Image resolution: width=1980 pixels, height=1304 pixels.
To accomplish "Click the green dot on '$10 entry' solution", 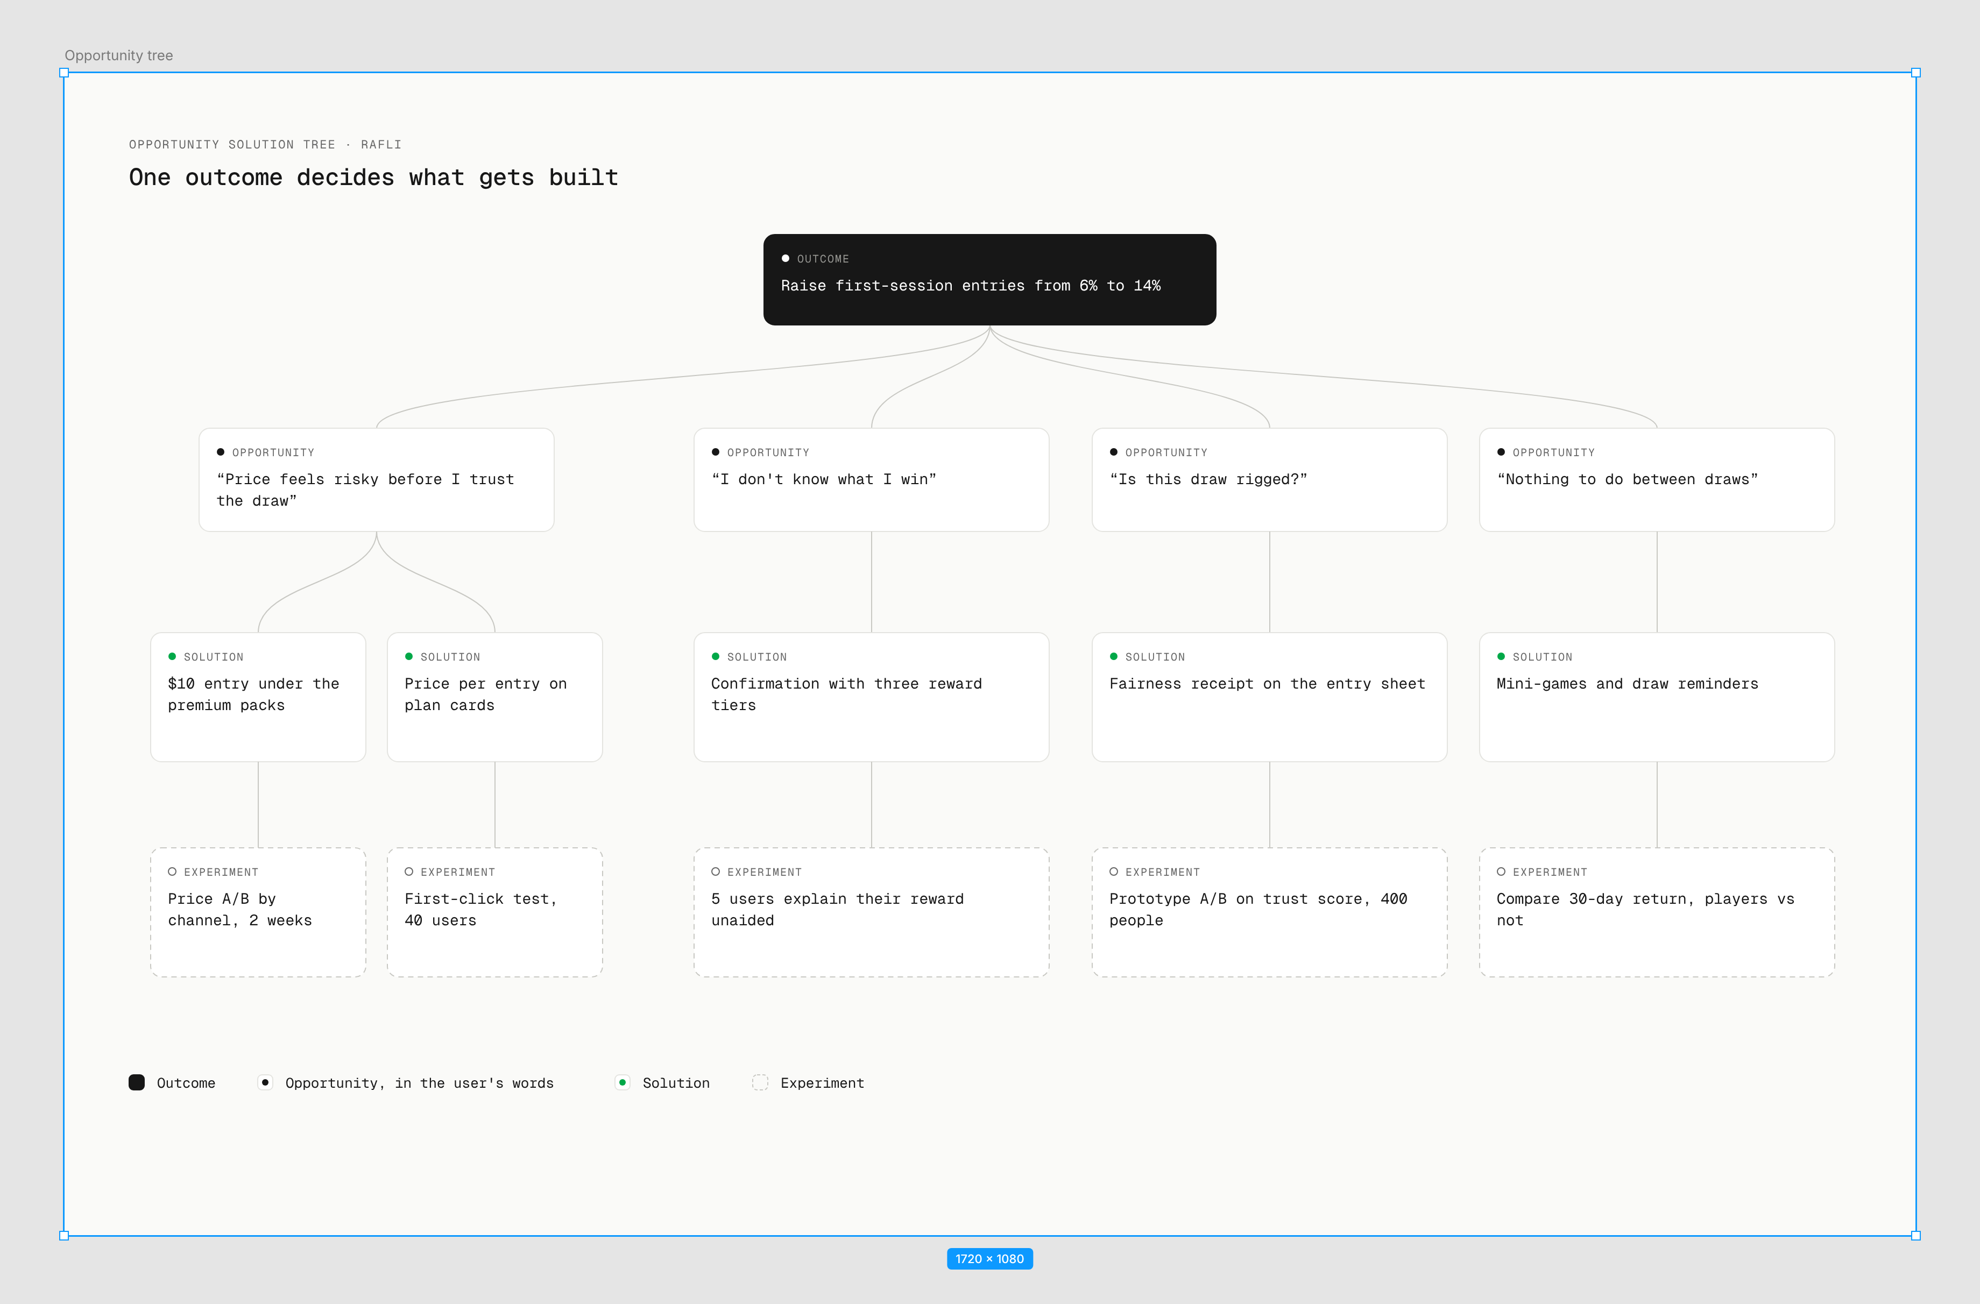I will 172,656.
